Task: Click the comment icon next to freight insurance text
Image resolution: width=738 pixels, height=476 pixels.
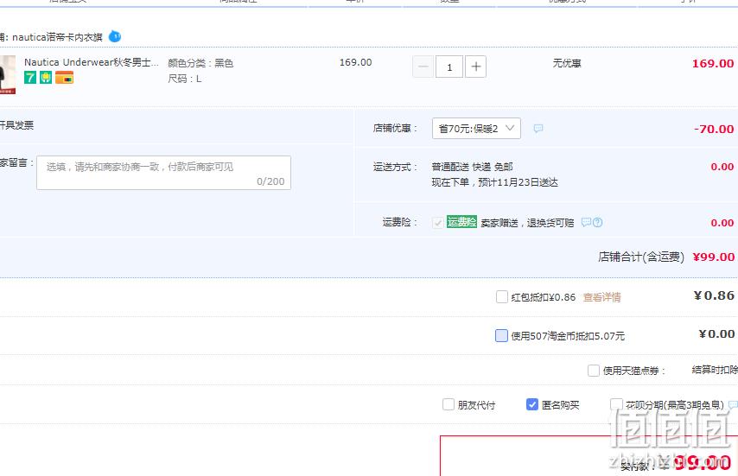Action: 586,222
